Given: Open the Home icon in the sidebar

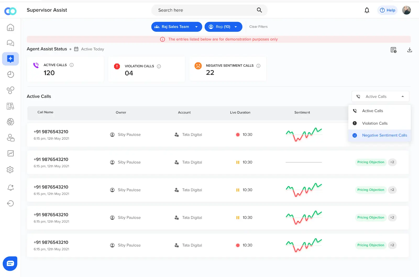Looking at the screenshot, I should (x=10, y=27).
